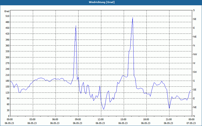Click the 510 y-axis value
Screen dimensions: 202x126
coord(8,16)
